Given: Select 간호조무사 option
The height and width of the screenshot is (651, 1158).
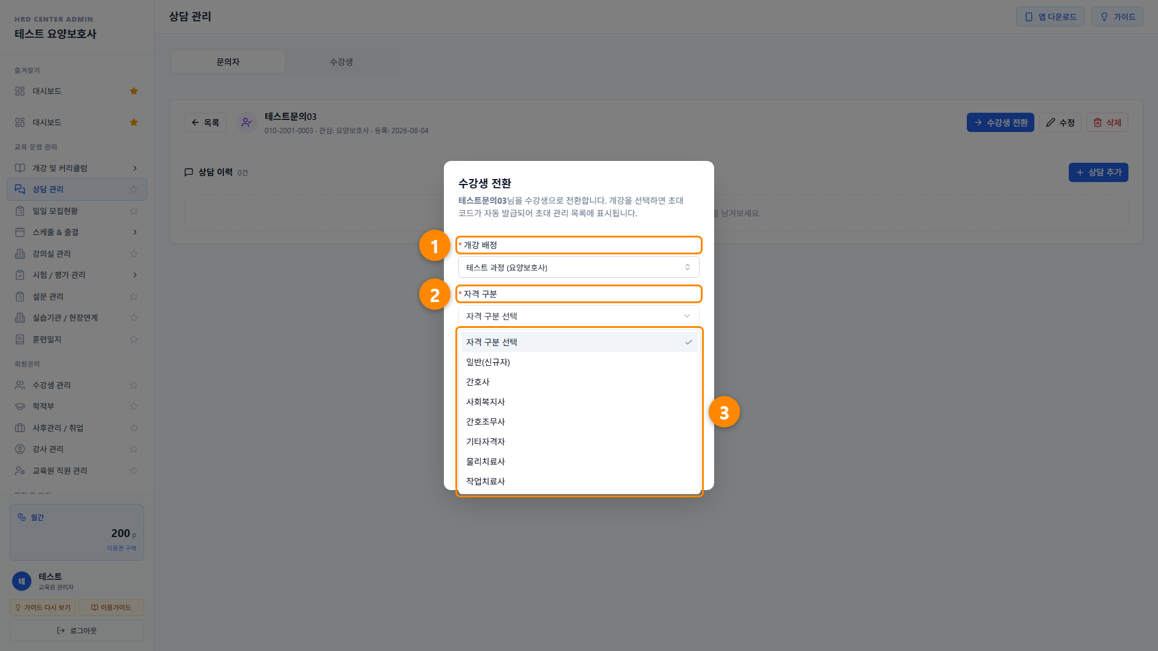Looking at the screenshot, I should [x=579, y=421].
